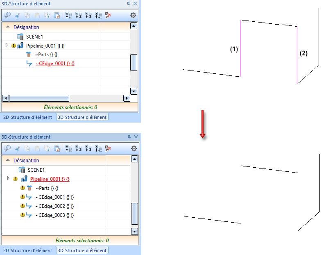Click the search icon in upper panel toolbar
The height and width of the screenshot is (255, 326).
[7, 15]
